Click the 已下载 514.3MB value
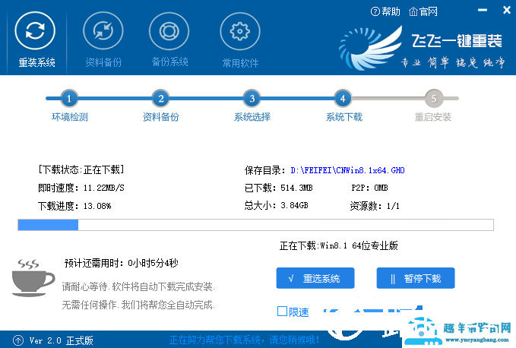This screenshot has height=348, width=516. coord(296,188)
